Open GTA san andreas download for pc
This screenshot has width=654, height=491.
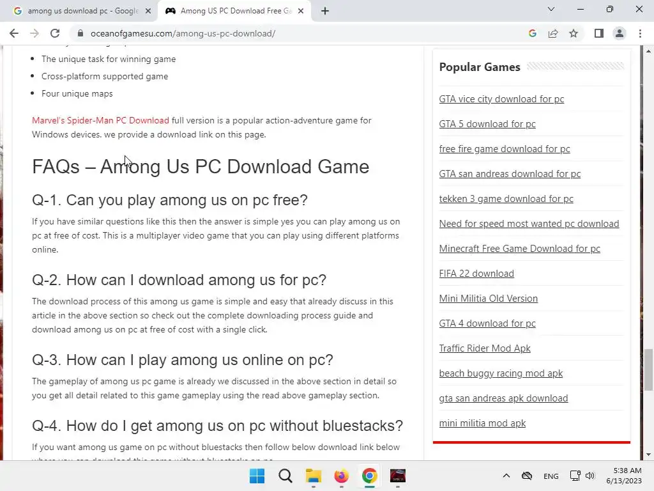(x=510, y=174)
